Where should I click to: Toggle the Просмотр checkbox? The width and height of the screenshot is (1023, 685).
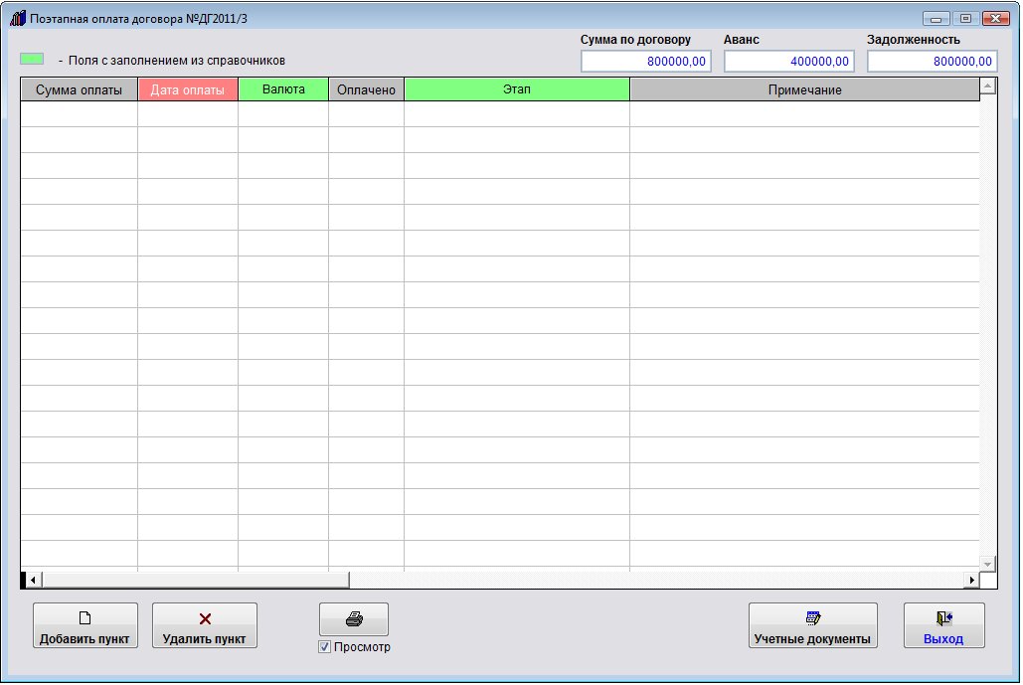click(324, 646)
